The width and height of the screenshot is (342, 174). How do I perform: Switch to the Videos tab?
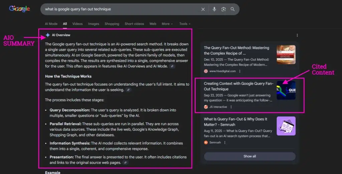click(77, 24)
